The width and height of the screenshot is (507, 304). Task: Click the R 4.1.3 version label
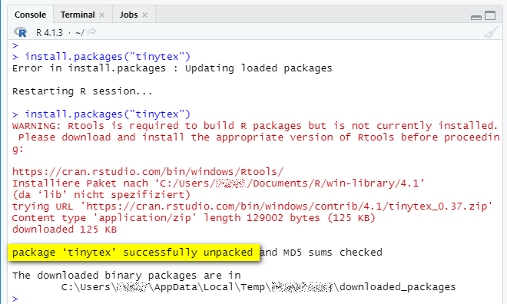pos(49,33)
